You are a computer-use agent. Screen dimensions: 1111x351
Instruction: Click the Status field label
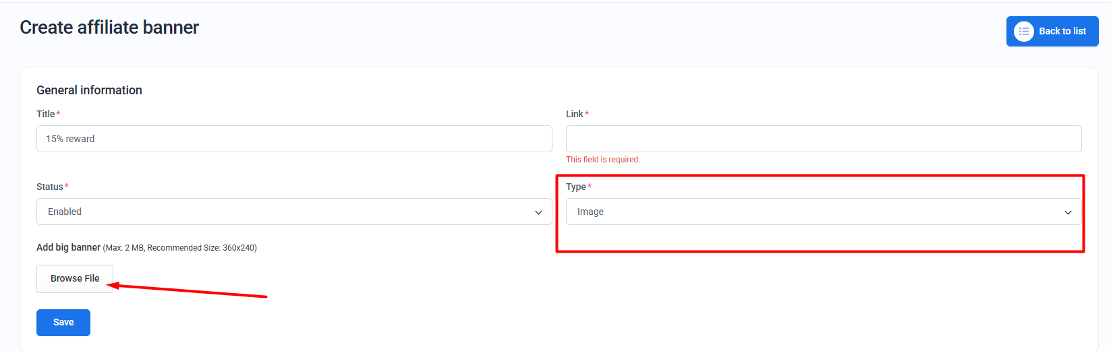[x=50, y=187]
